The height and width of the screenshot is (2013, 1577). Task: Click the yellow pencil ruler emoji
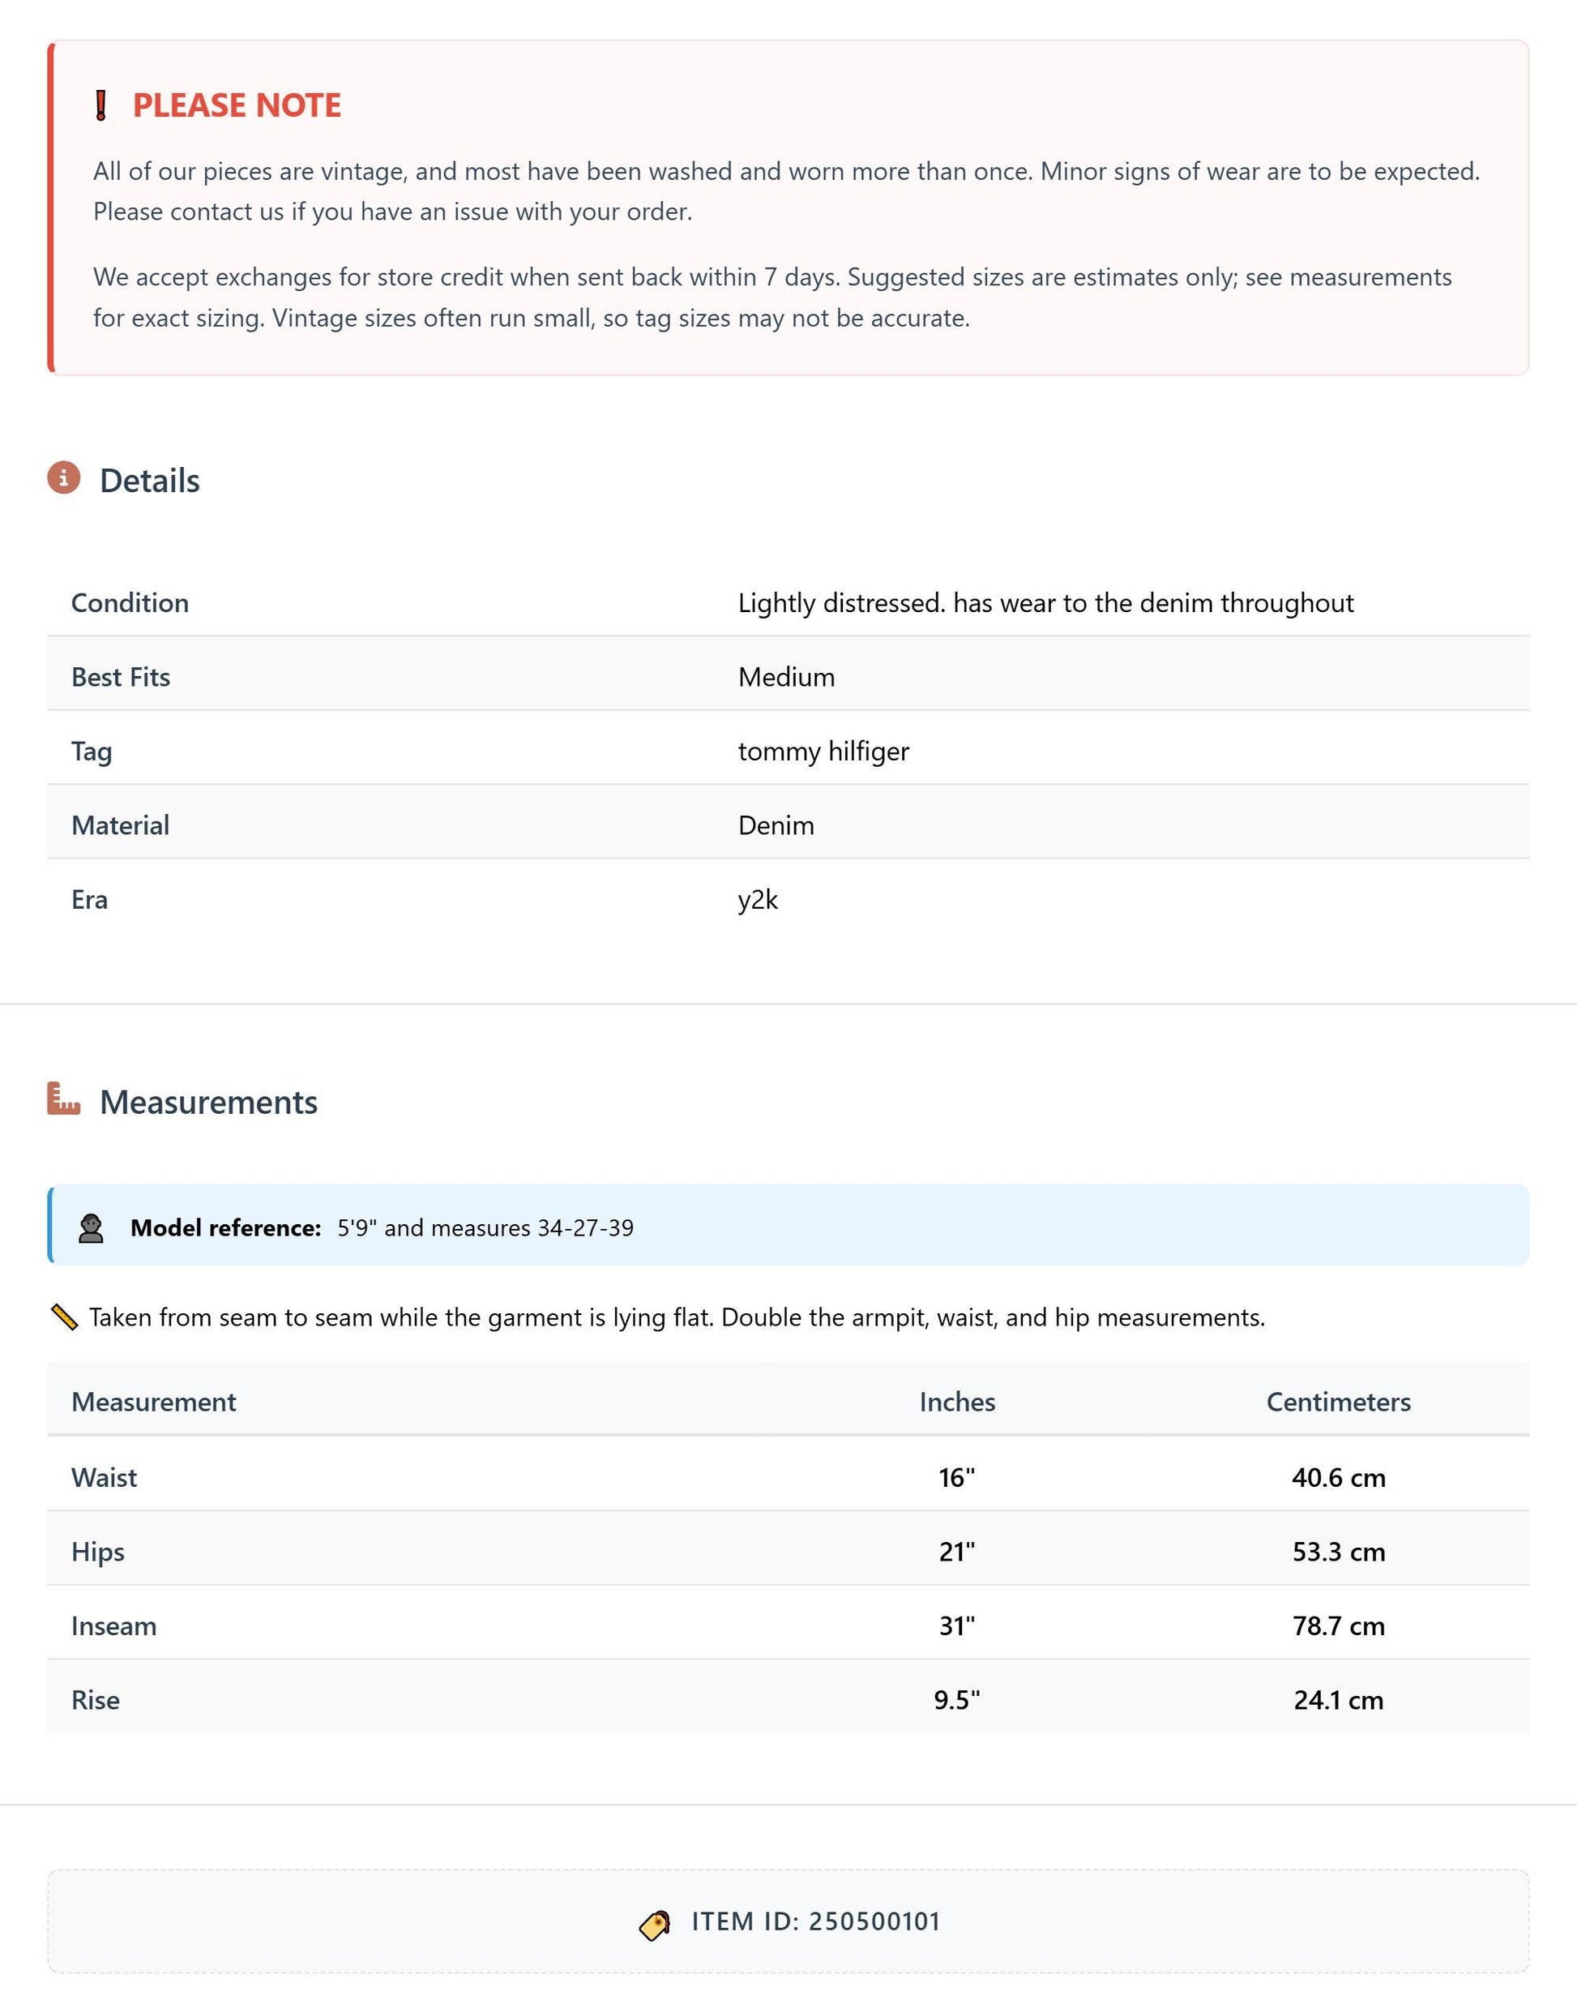64,1317
